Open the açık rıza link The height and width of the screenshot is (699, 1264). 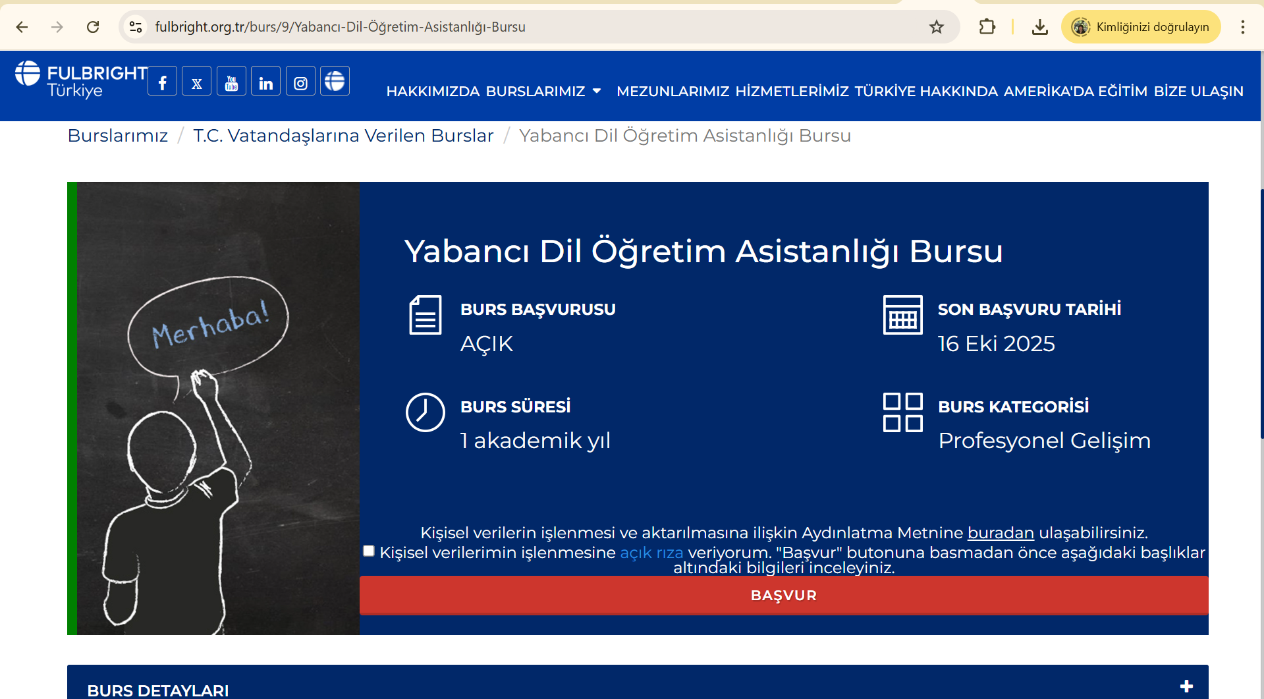click(651, 553)
